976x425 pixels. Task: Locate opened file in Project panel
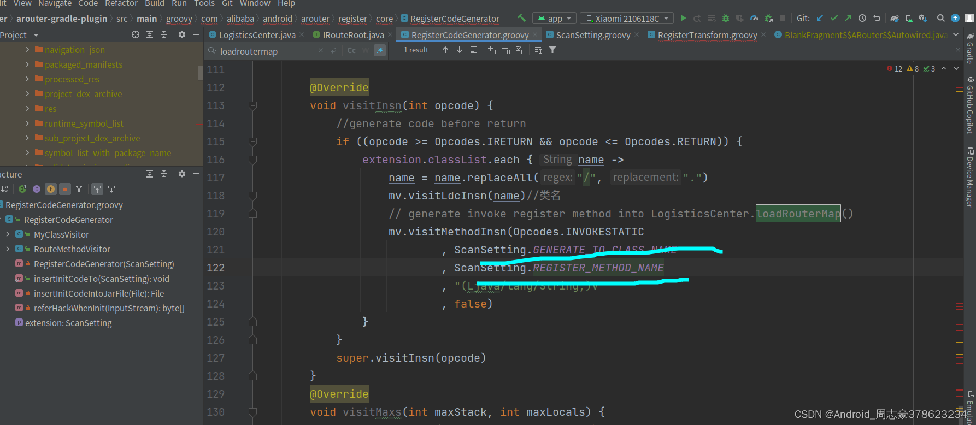click(136, 34)
